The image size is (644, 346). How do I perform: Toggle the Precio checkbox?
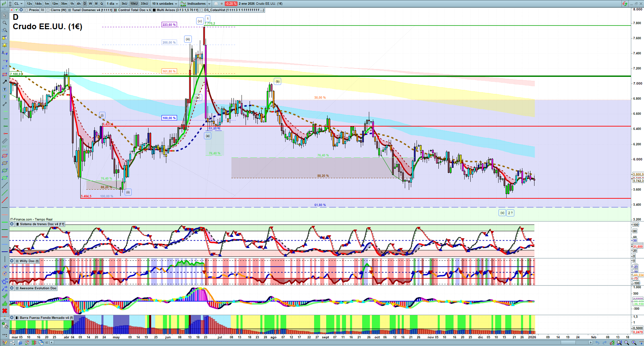(27, 10)
